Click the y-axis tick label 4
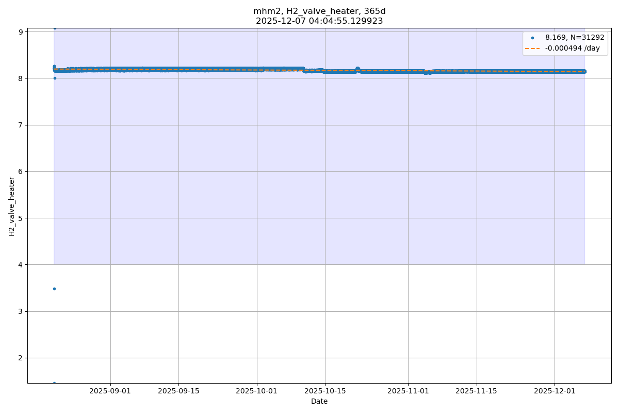Image resolution: width=619 pixels, height=413 pixels. click(x=21, y=265)
